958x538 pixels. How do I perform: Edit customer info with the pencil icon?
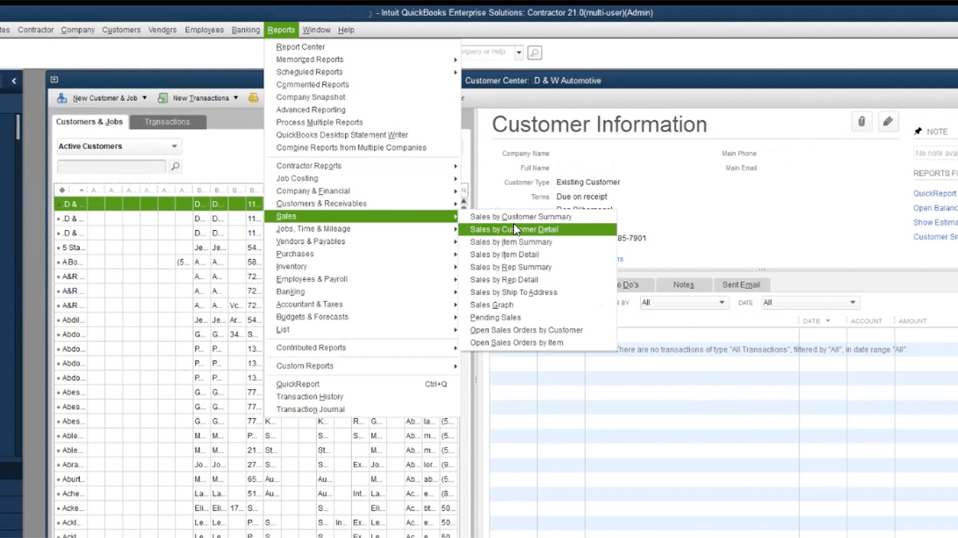pyautogui.click(x=888, y=121)
